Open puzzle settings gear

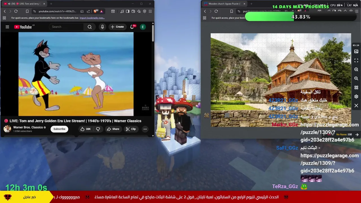click(x=356, y=96)
